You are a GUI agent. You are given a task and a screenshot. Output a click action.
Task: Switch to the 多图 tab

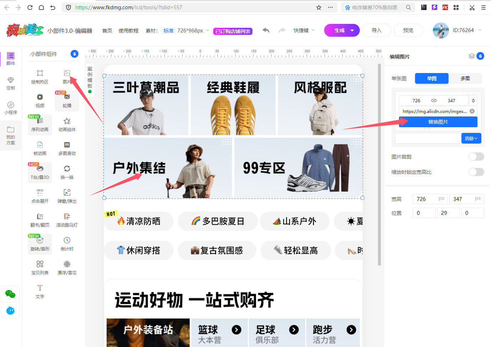pyautogui.click(x=465, y=78)
